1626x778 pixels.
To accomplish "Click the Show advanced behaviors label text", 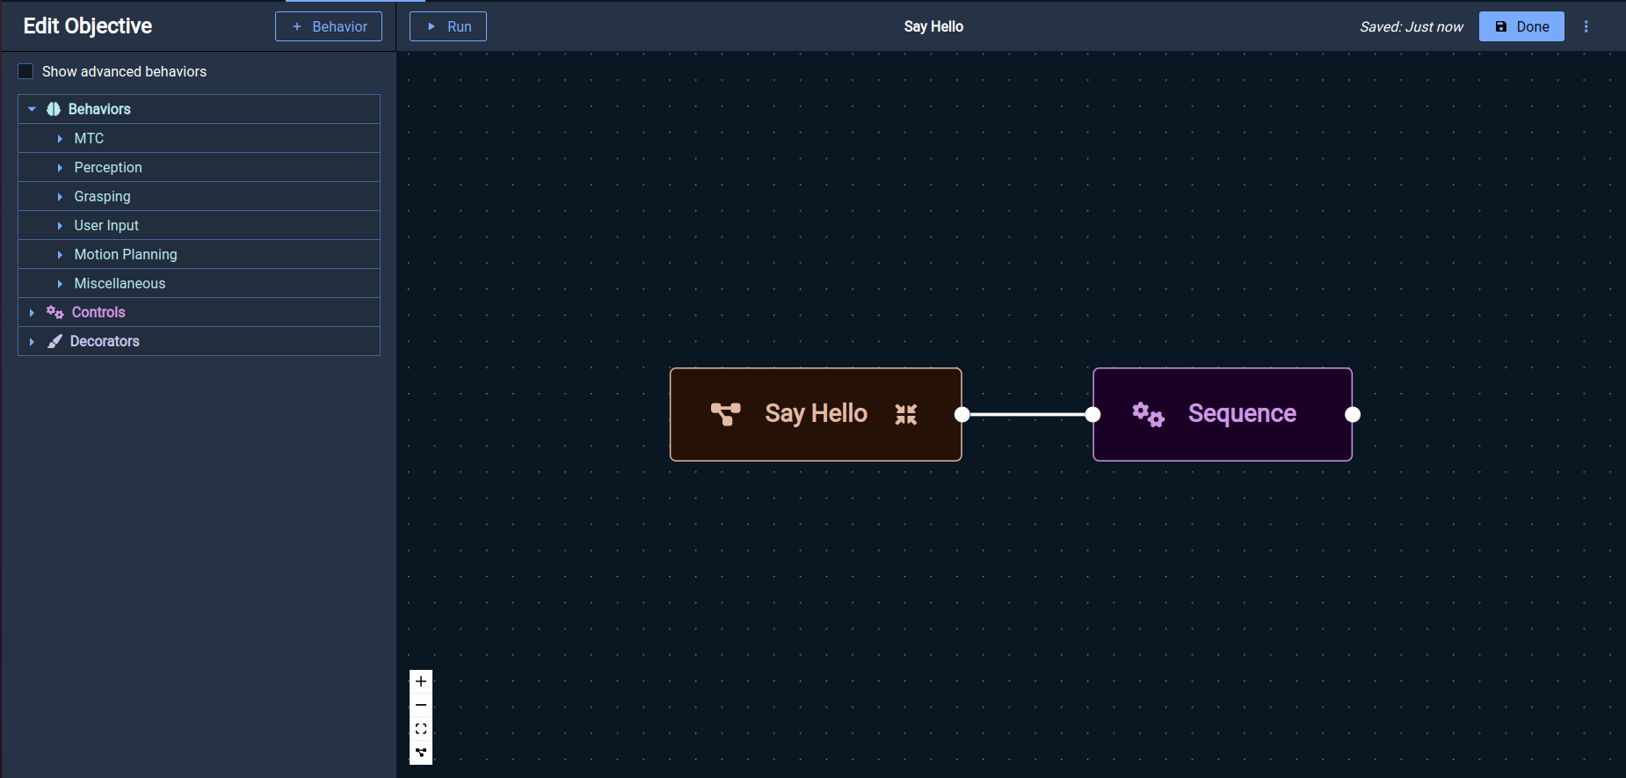I will (124, 71).
